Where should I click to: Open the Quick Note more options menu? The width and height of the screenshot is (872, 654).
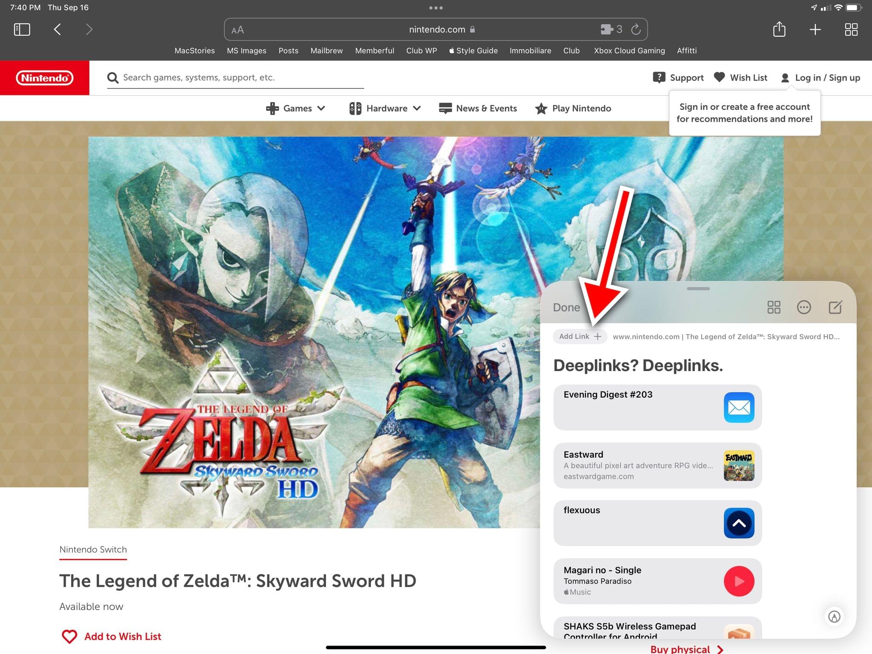click(x=804, y=307)
